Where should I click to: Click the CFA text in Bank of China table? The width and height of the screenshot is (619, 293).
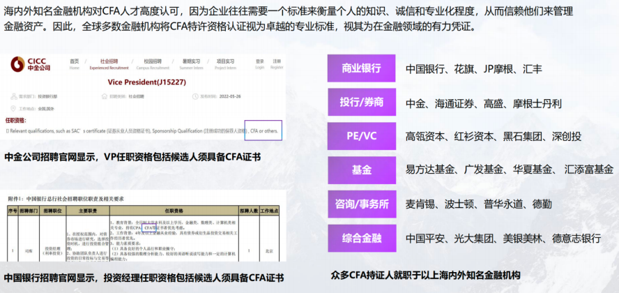(x=150, y=228)
